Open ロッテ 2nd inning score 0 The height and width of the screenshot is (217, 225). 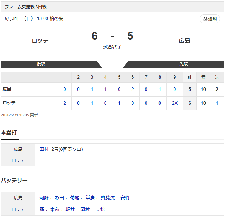pos(78,103)
